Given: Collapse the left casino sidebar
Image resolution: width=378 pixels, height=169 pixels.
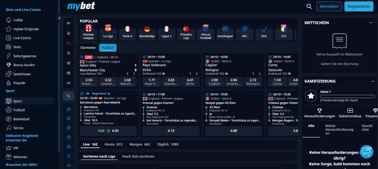Looking at the screenshot, I should [x=59, y=18].
